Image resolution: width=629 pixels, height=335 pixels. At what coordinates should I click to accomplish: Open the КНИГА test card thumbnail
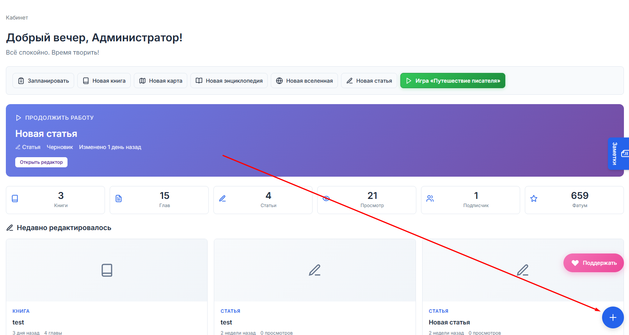(x=107, y=270)
